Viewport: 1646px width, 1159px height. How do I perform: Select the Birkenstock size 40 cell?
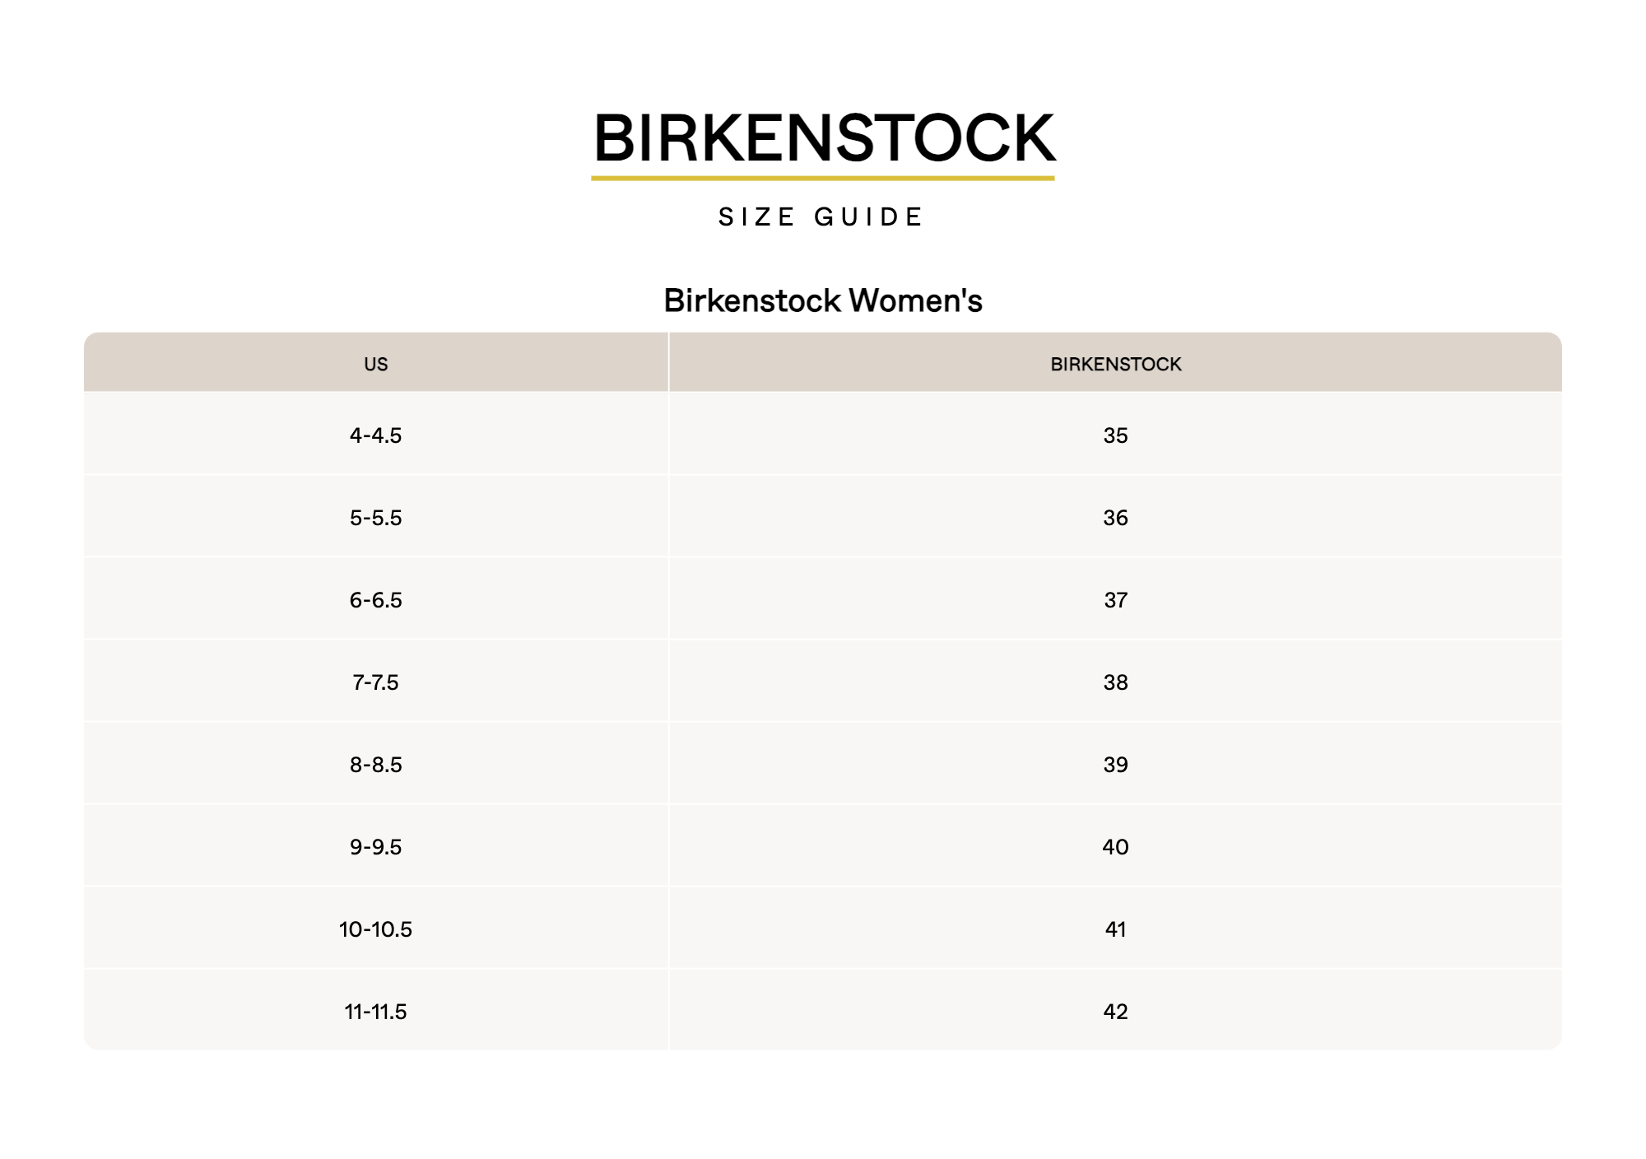1116,845
